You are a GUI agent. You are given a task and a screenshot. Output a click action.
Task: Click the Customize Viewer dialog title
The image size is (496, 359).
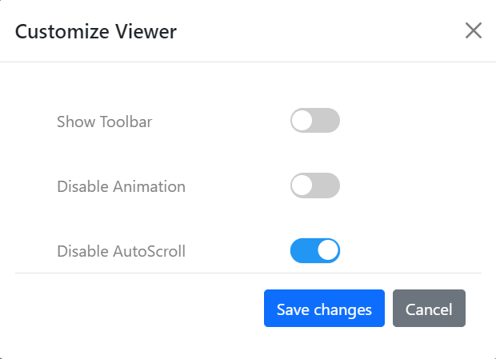(x=96, y=32)
